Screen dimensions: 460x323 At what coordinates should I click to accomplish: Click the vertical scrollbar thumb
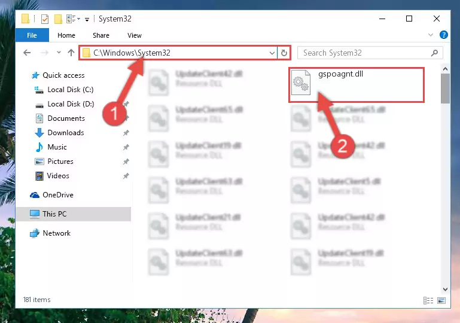(x=445, y=89)
